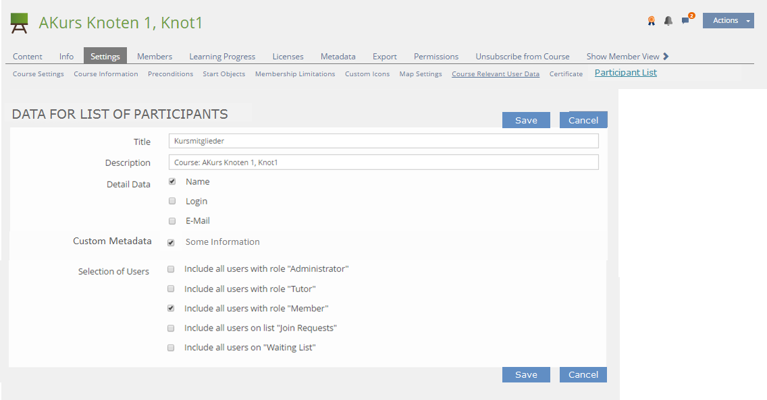Expand the Actions dropdown menu
Viewport: 767px width, 400px height.
728,21
